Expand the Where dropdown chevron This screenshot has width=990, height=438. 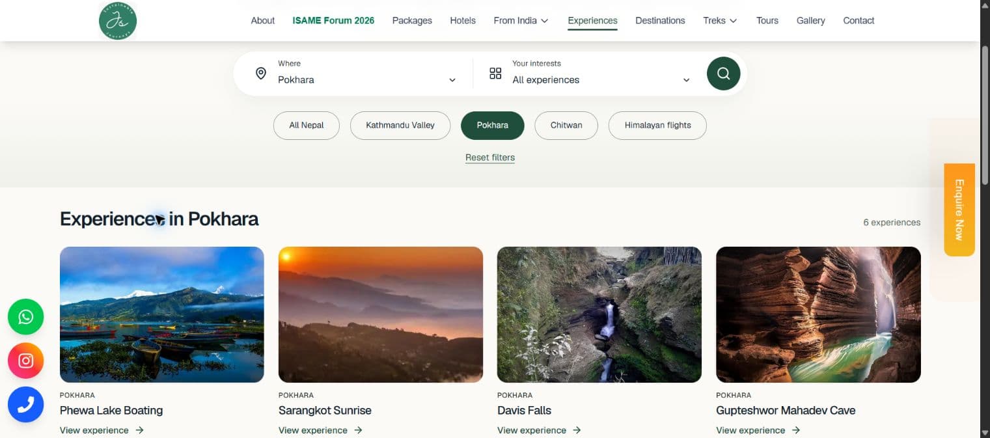tap(452, 80)
